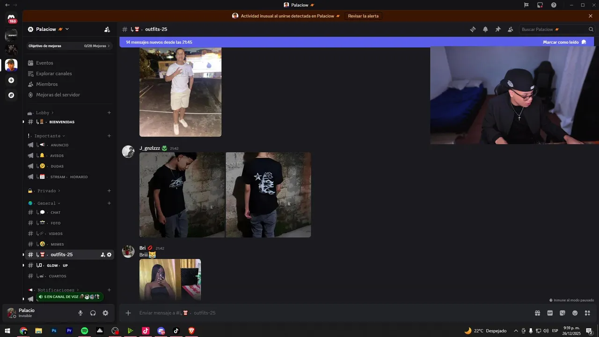This screenshot has height=337, width=599.
Task: Open Help question mark icon
Action: point(554,5)
